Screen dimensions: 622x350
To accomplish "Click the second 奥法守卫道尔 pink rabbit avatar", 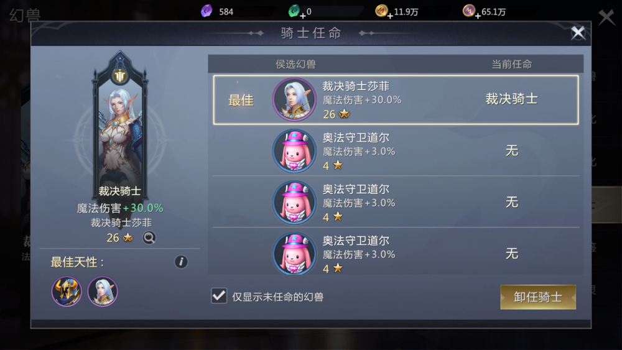I will (x=294, y=202).
